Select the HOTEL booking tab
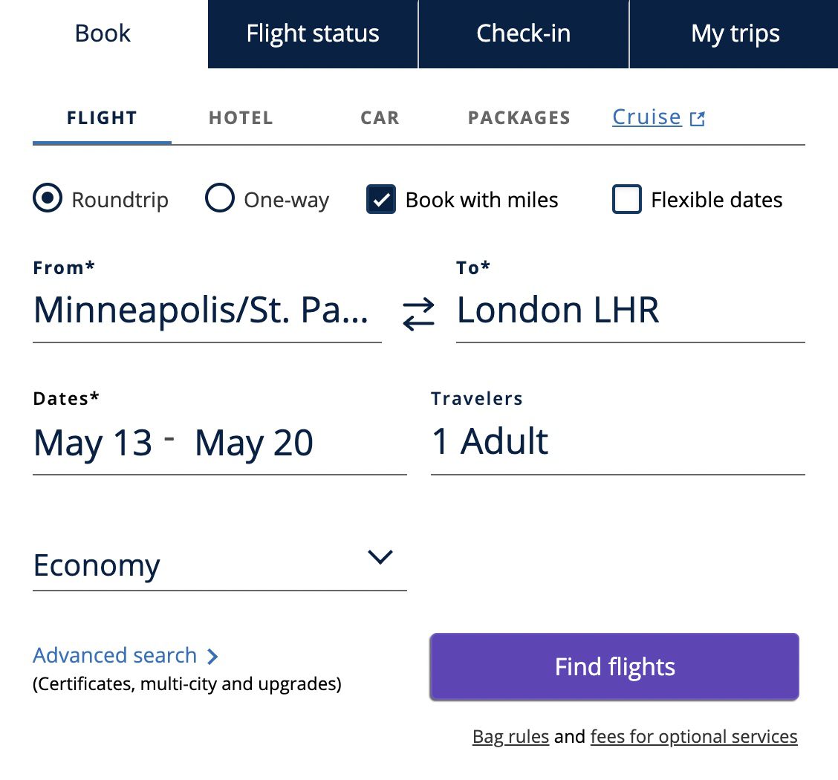The image size is (838, 780). coord(241,117)
